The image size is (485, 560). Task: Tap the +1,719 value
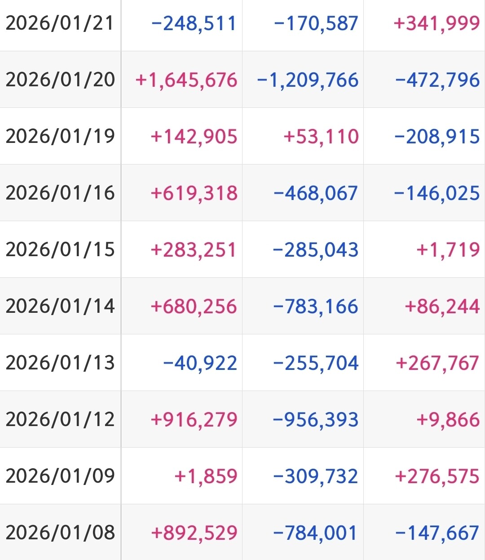(448, 250)
